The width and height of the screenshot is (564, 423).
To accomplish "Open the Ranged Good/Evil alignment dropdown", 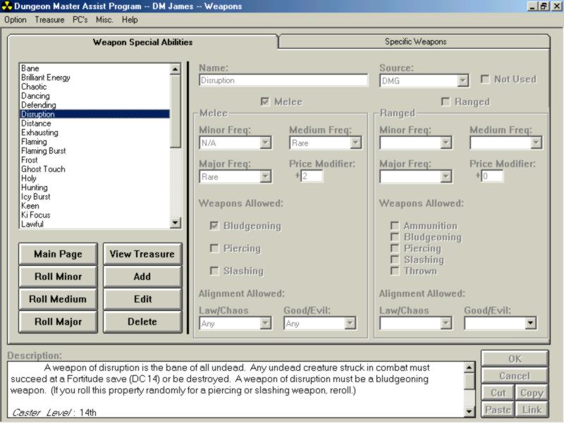I will point(530,324).
